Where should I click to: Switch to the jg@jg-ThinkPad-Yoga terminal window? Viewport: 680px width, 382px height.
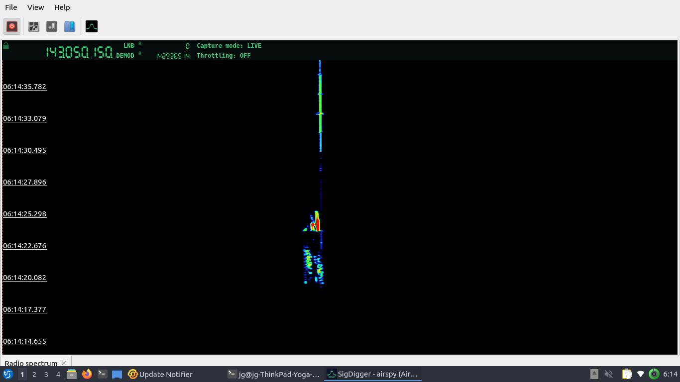tap(273, 374)
